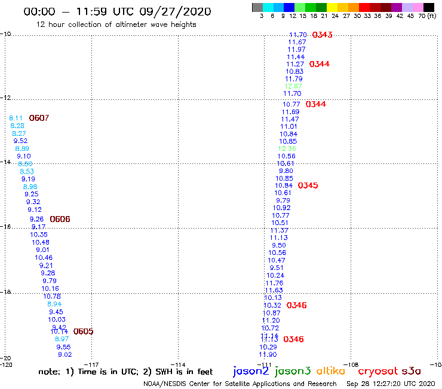Viewport: 442px width, 389px height.
Task: Click the '70 (ft)' scale label
Action: coord(427,16)
